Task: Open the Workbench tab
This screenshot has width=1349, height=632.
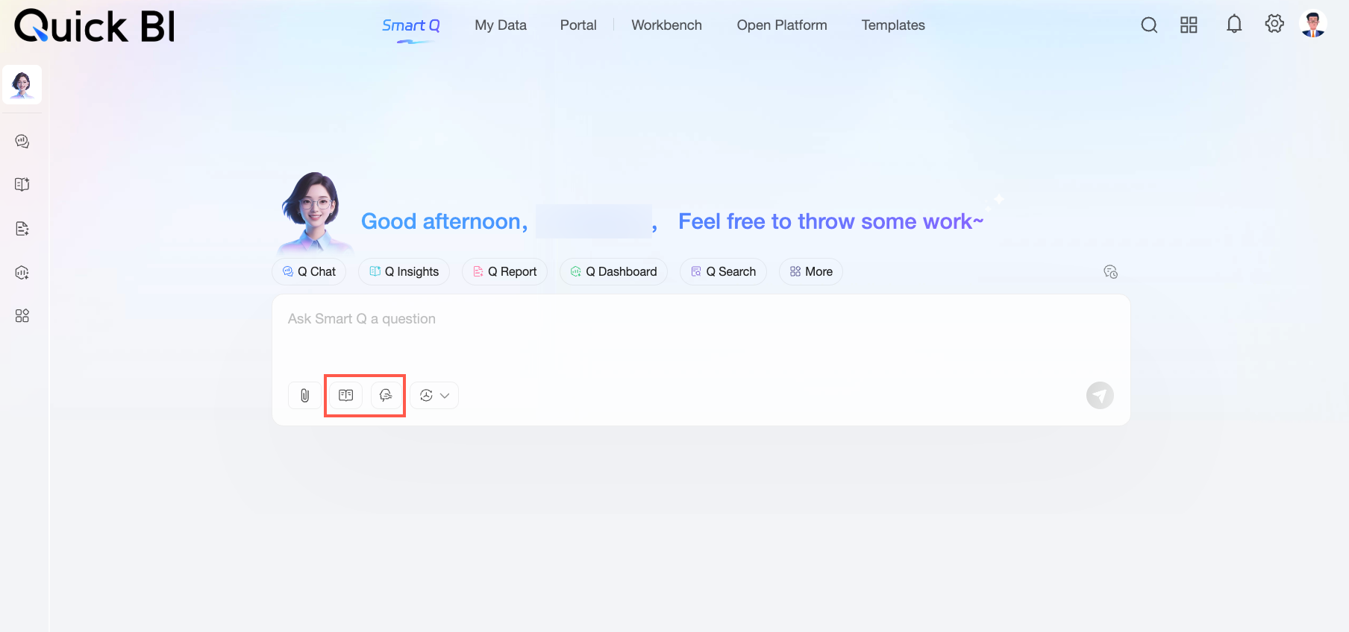Action: point(666,25)
